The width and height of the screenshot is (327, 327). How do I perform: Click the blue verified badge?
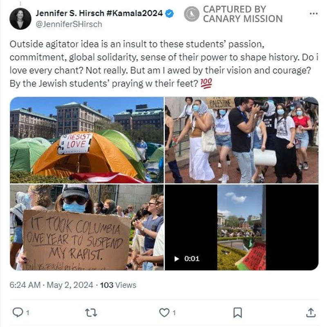pyautogui.click(x=169, y=14)
